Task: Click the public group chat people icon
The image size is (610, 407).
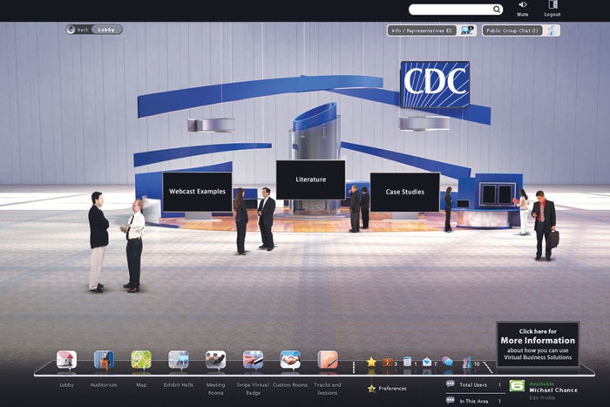Action: 552,31
